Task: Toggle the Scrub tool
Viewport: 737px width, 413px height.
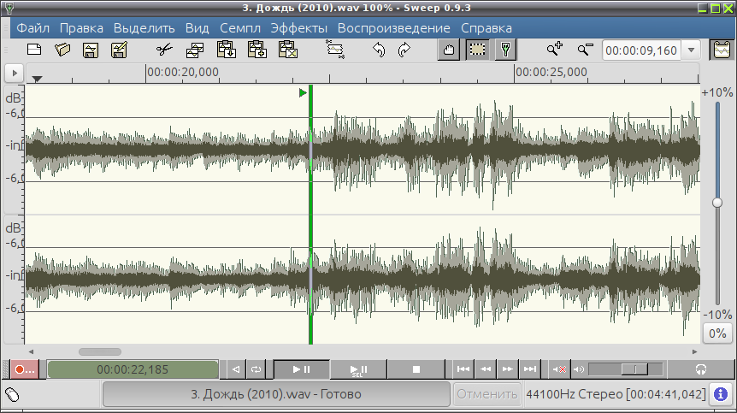Action: 506,50
